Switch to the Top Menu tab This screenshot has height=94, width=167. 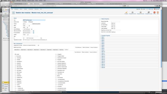point(66,50)
